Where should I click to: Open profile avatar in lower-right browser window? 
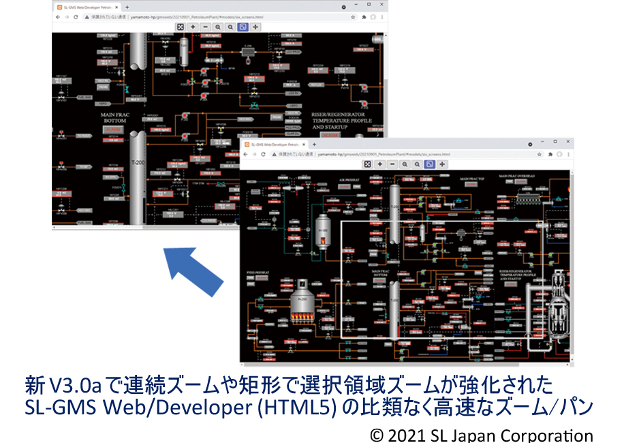coord(559,154)
